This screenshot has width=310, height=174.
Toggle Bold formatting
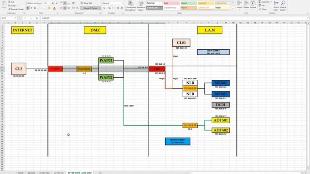tap(28, 8)
